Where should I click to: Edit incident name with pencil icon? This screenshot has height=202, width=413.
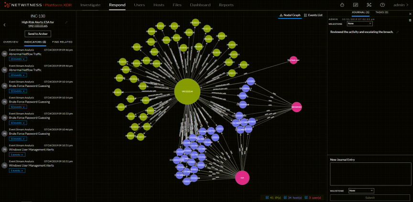(x=66, y=22)
